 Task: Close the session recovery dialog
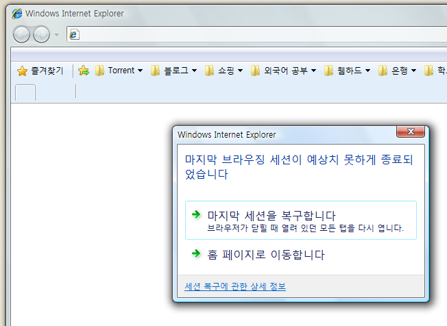[x=411, y=131]
